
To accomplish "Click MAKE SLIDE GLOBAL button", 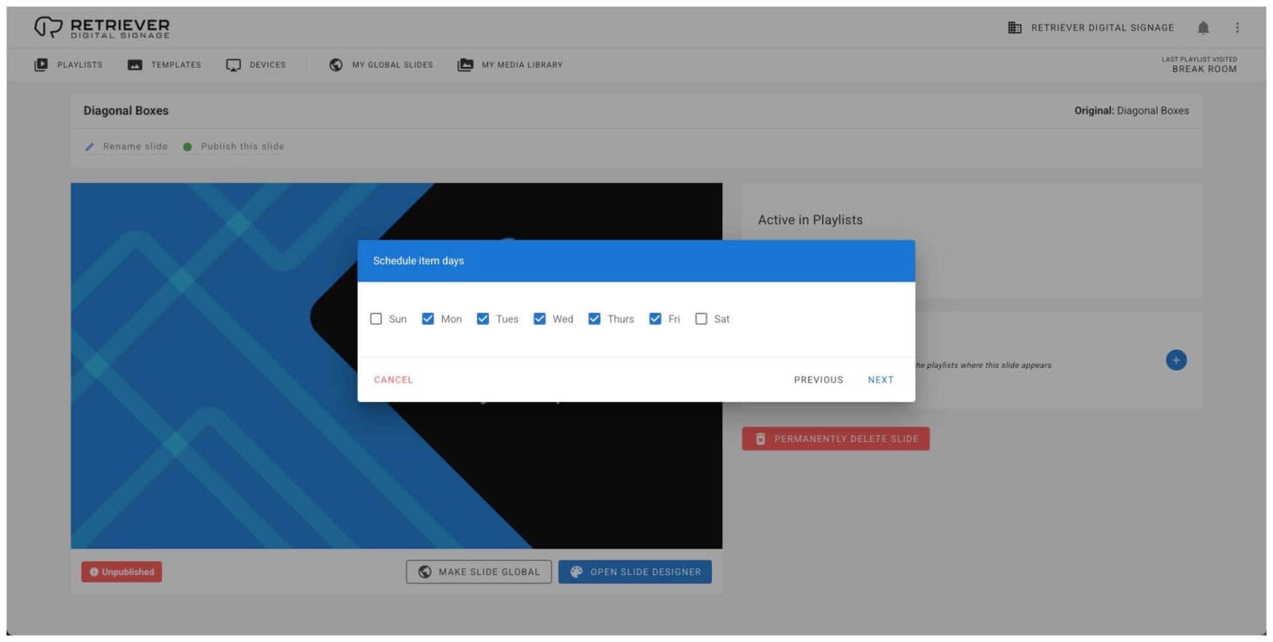I will click(x=479, y=572).
